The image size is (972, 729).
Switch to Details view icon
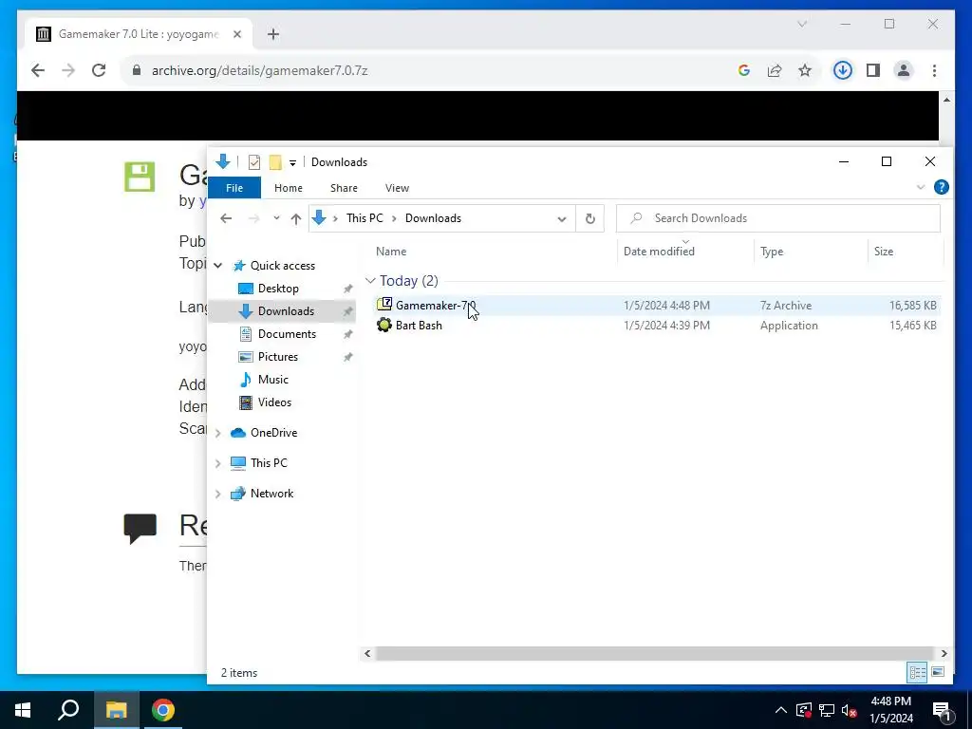click(918, 672)
